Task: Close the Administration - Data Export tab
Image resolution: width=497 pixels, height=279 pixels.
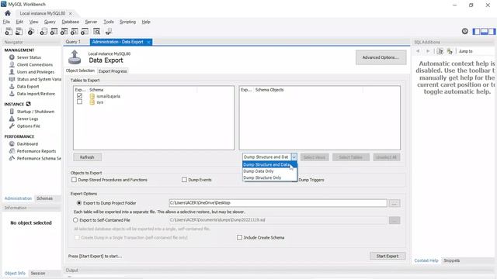Action: point(148,42)
